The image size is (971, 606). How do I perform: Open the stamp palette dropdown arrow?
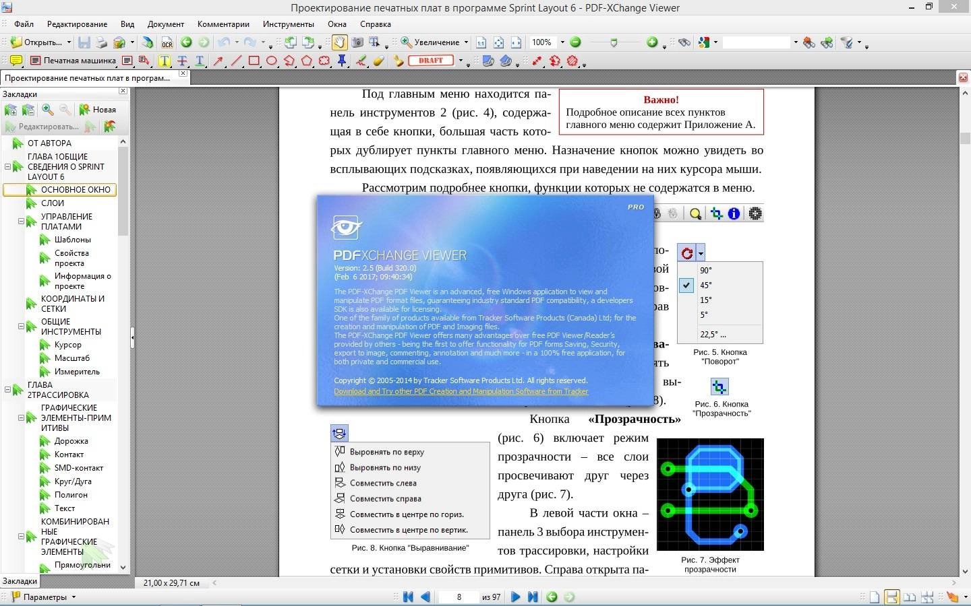tap(461, 61)
